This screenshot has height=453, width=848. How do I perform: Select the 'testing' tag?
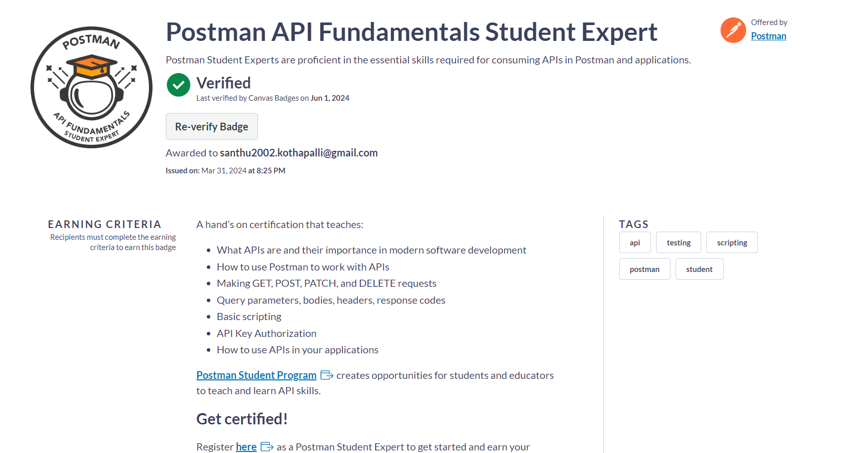point(678,243)
